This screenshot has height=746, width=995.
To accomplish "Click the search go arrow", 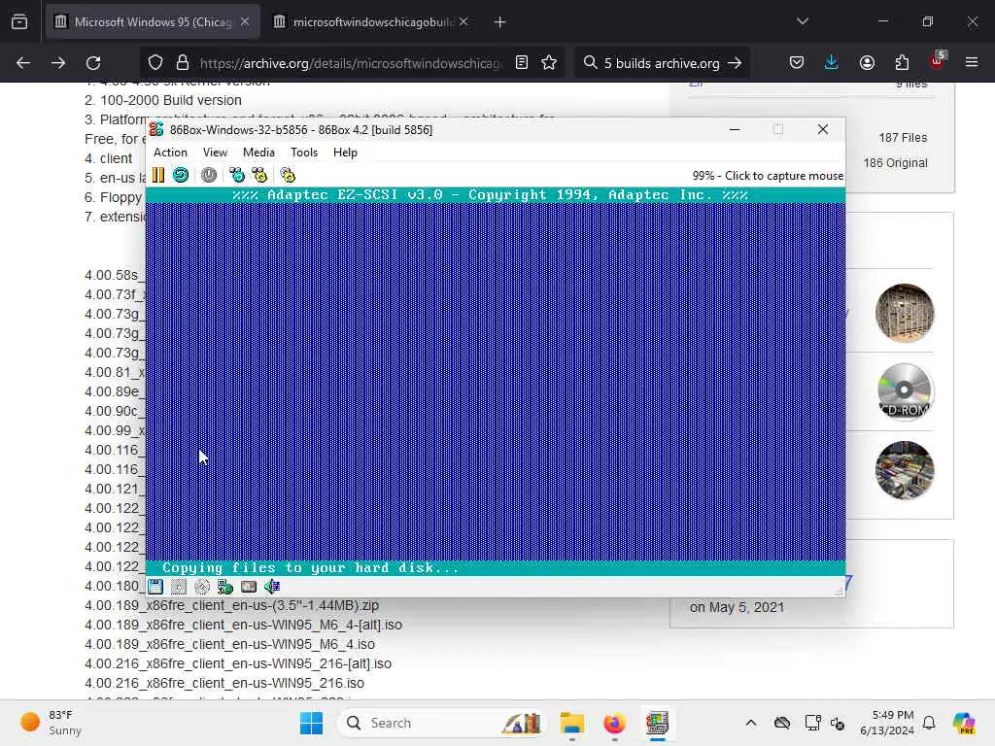I will (x=735, y=63).
